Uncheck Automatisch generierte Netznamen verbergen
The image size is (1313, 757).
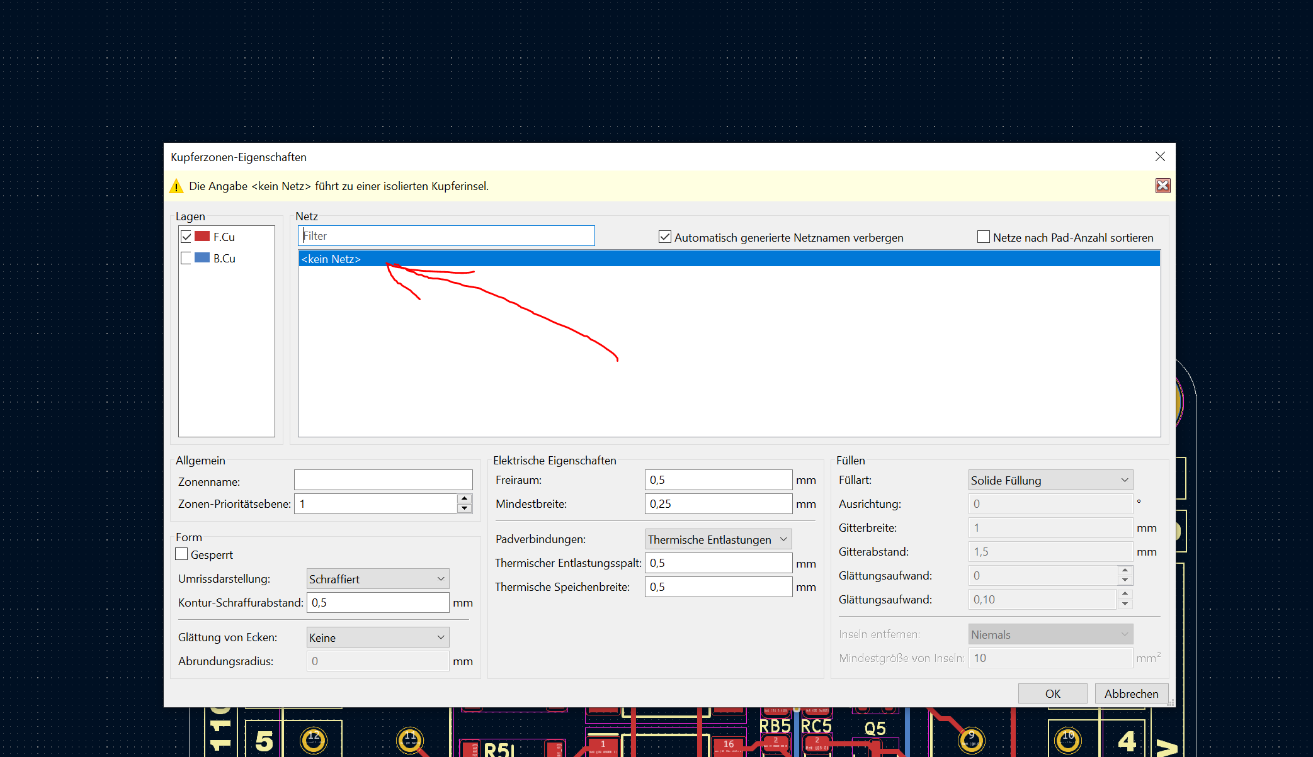(664, 237)
